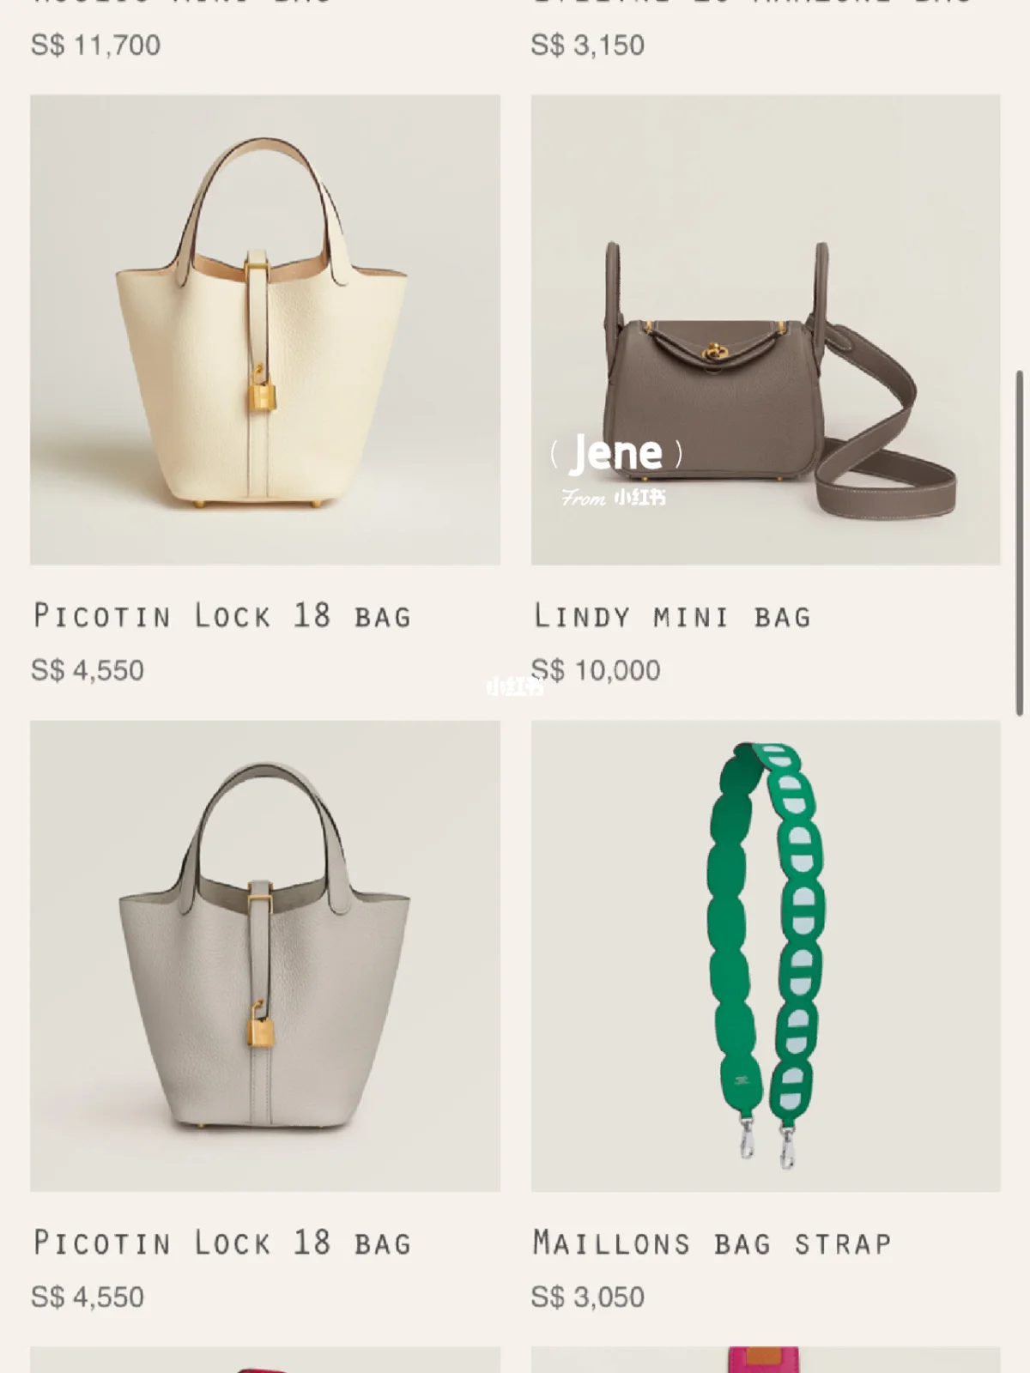Open the cream Picotin Lock 18 bag image

pos(265,330)
